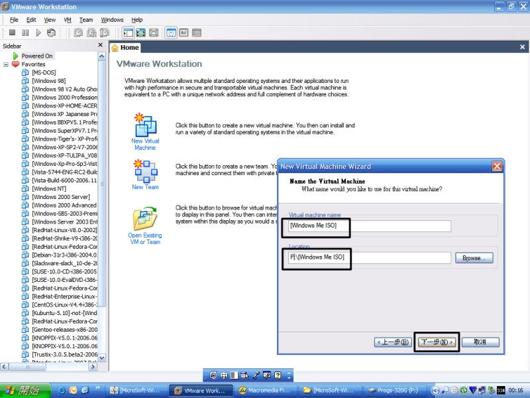Viewport: 530px width, 398px height.
Task: Click the Browse... button in the wizard
Action: coord(474,258)
